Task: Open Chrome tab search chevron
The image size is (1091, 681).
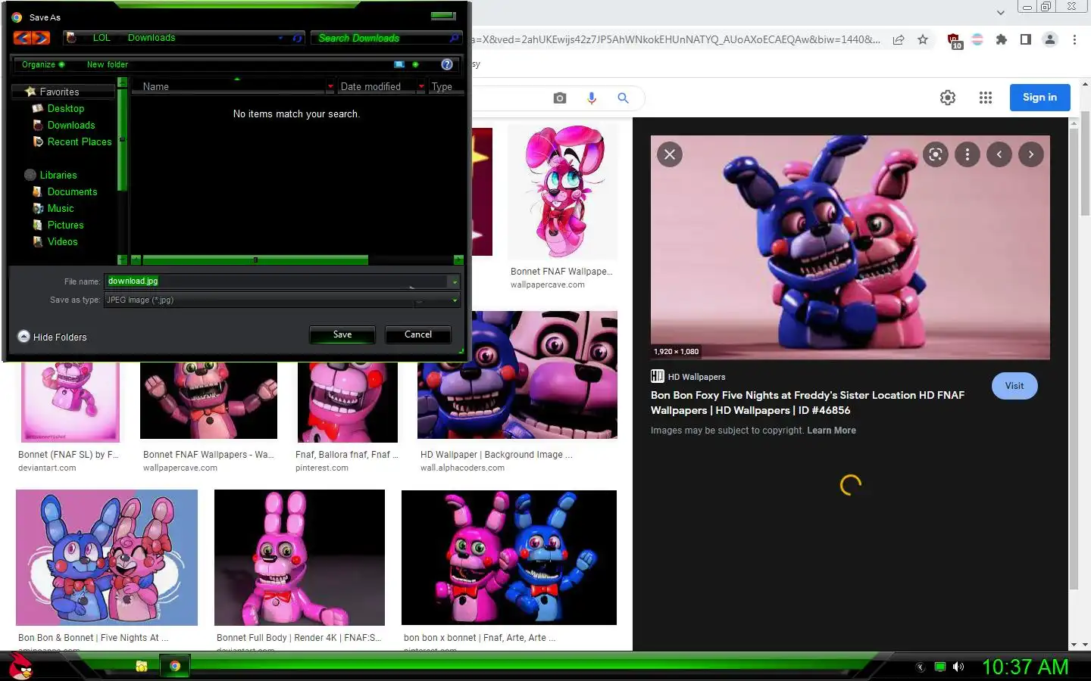Action: point(1001,12)
